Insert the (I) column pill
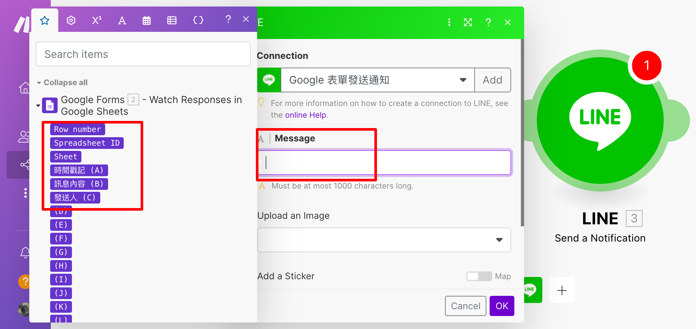The image size is (696, 329). tap(61, 280)
